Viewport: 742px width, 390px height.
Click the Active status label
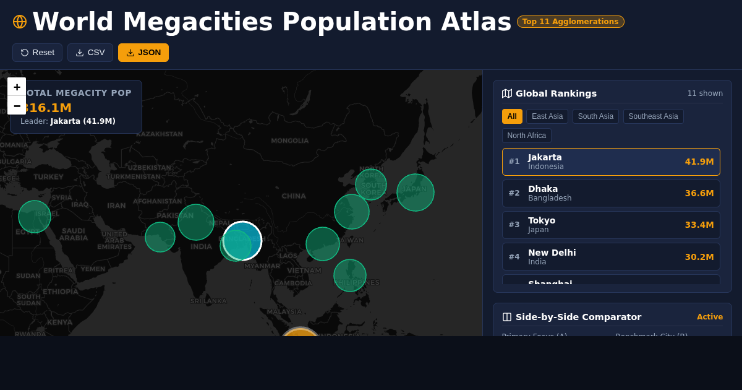click(710, 317)
